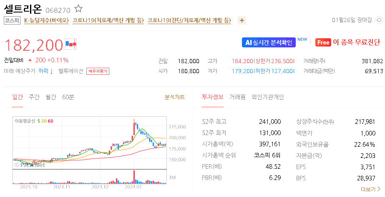Click the 5-day moving average legend number
Viewport: 385px width, 197px height.
[x=39, y=121]
